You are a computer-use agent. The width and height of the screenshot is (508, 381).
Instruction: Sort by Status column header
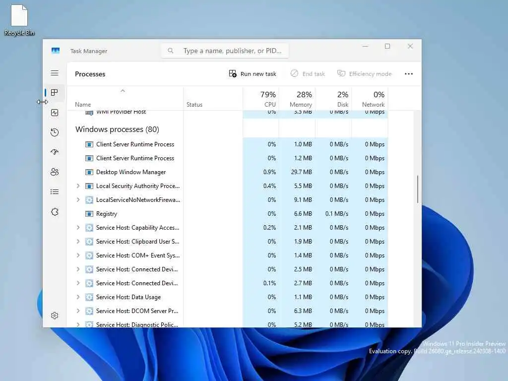pos(213,99)
